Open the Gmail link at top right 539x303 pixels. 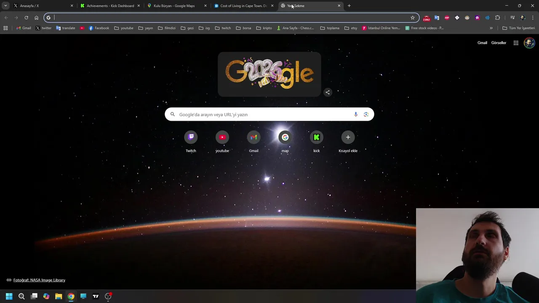(x=482, y=43)
